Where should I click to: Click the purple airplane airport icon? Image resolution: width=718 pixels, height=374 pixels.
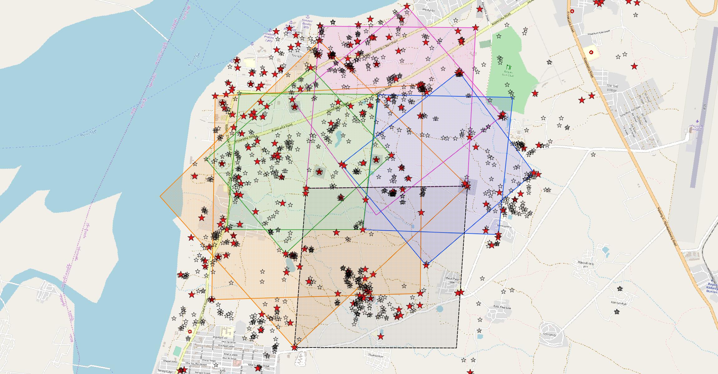(x=697, y=121)
